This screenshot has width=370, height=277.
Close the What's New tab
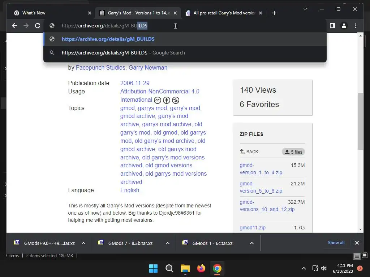point(90,13)
